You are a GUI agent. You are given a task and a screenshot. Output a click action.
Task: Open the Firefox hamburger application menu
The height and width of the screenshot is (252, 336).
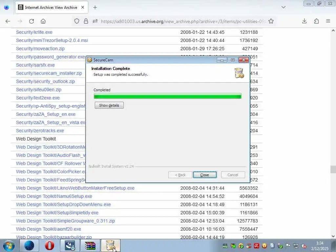point(328,21)
